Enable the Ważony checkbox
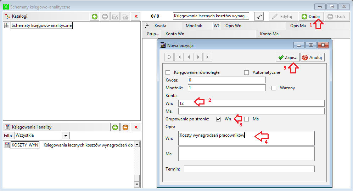 click(274, 88)
